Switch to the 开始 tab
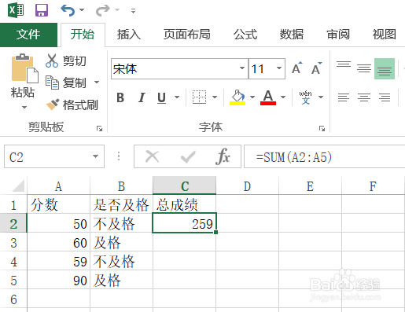The height and width of the screenshot is (312, 405). click(x=83, y=35)
